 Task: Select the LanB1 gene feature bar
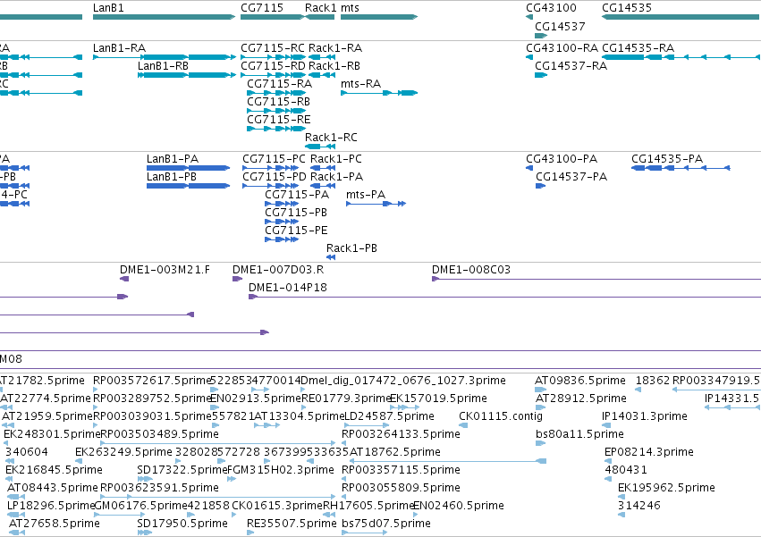tap(164, 17)
